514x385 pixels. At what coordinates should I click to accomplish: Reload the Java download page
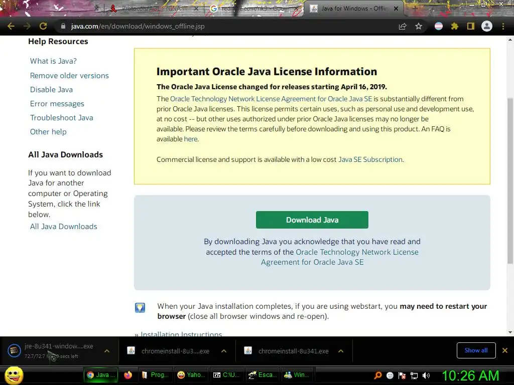(43, 26)
